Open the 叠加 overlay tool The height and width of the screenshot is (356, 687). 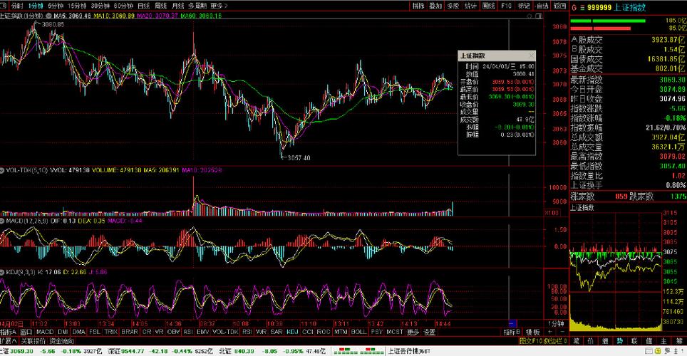click(435, 6)
